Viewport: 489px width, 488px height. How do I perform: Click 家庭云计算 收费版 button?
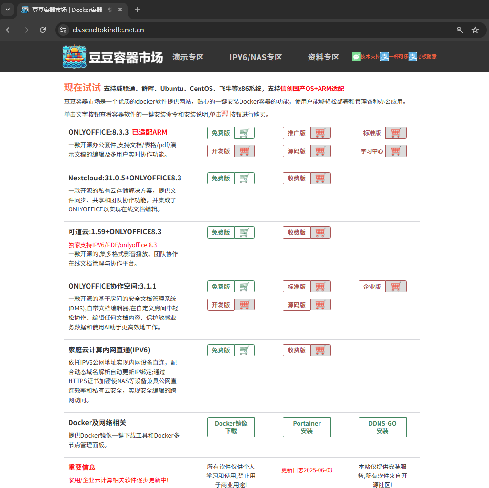297,350
